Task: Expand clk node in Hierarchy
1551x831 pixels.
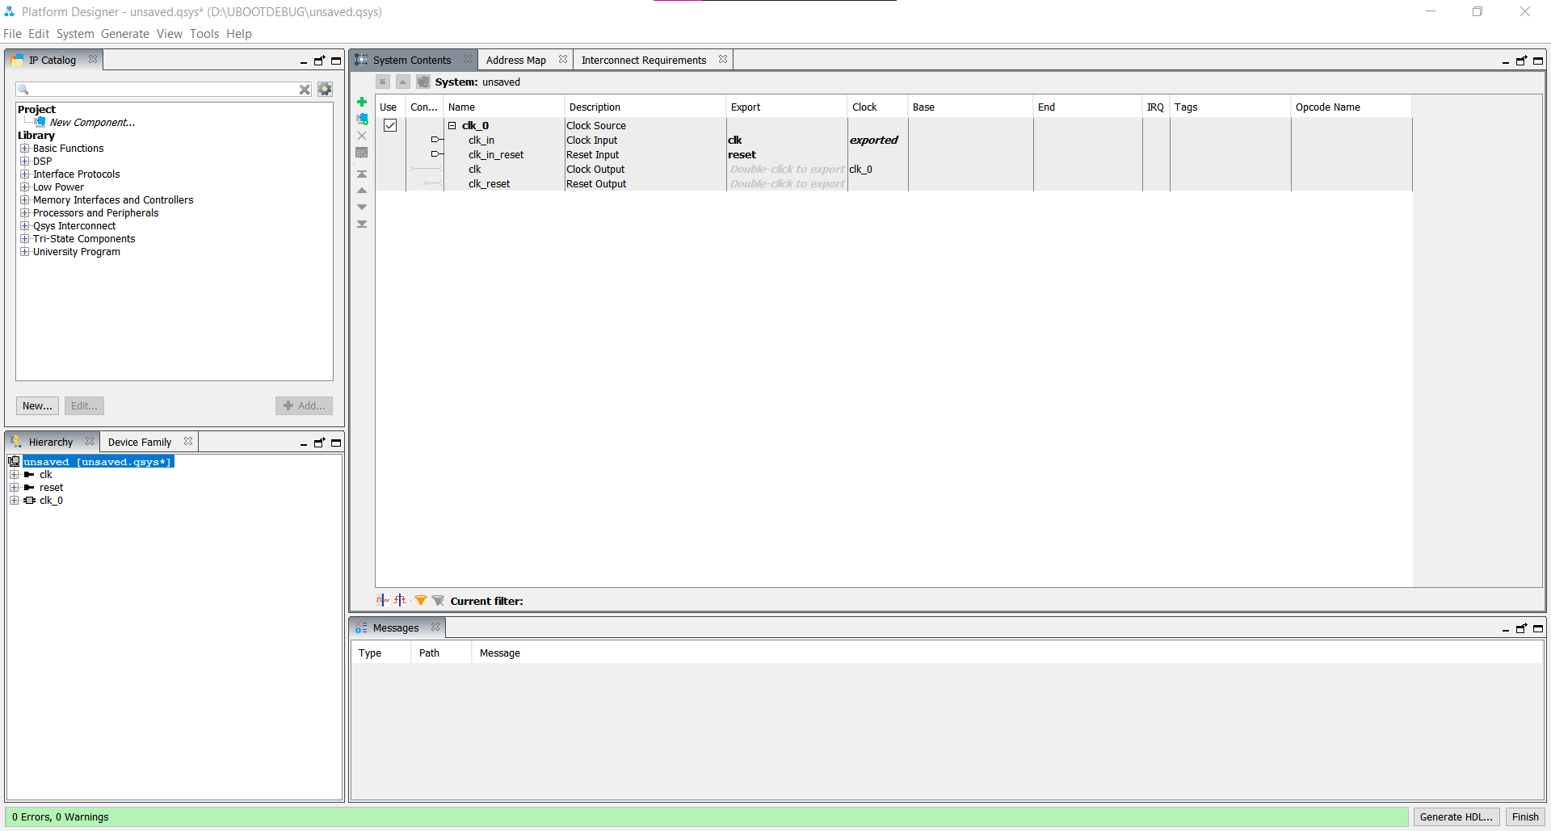Action: point(15,474)
